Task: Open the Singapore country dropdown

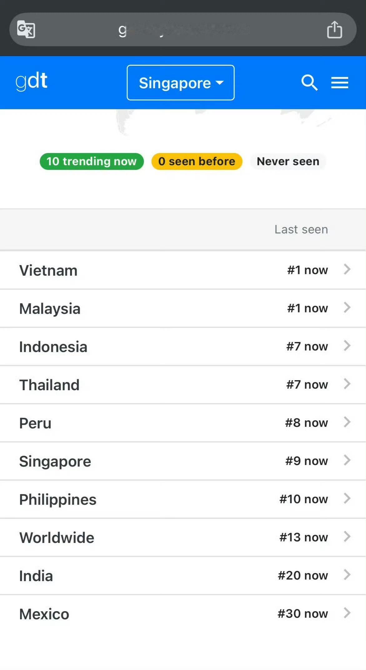Action: coord(181,83)
